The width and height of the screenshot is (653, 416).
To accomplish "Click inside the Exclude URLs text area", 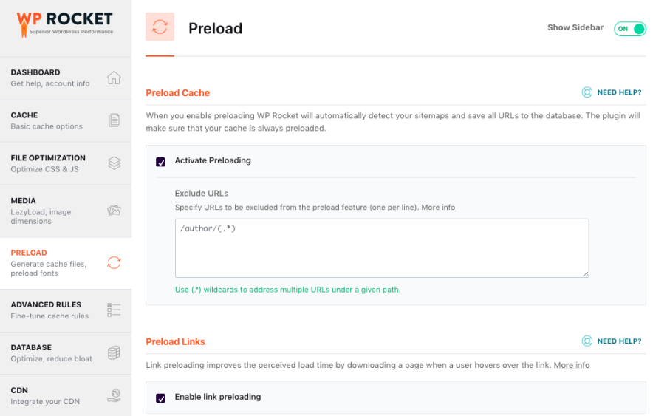I will pyautogui.click(x=381, y=248).
